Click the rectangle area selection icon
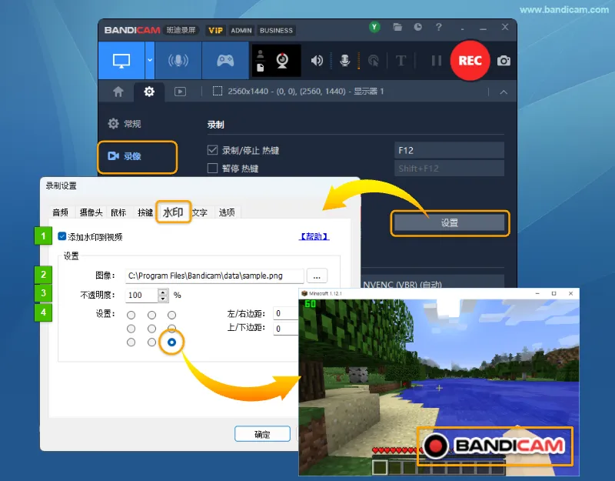The height and width of the screenshot is (481, 615). tap(218, 92)
